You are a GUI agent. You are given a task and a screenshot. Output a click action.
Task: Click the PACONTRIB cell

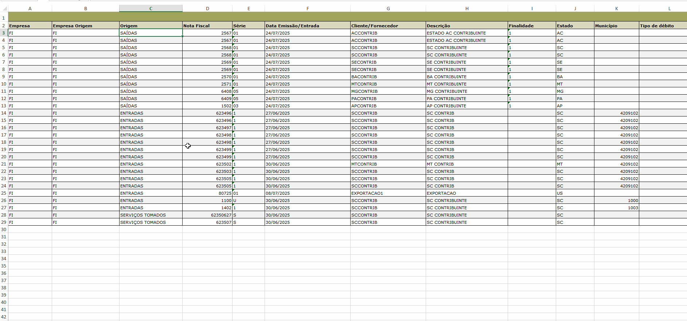388,99
